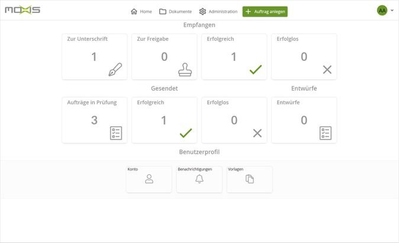Image resolution: width=399 pixels, height=243 pixels.
Task: Click the AA user avatar
Action: (382, 10)
